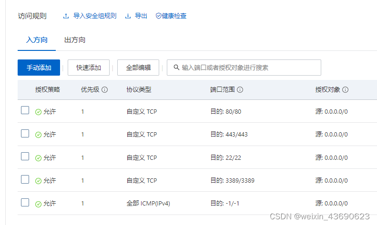377x225 pixels.
Task: Select the checkbox for the 22/22 rule
Action: (x=25, y=156)
